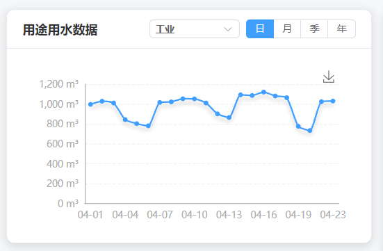
Task: Switch to 季 quarterly view
Action: click(314, 29)
